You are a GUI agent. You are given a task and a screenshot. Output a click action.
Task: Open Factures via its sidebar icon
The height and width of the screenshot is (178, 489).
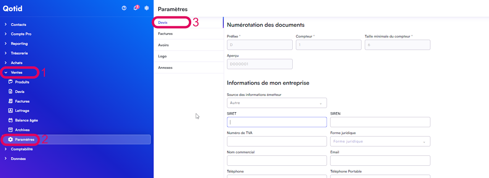(x=11, y=101)
